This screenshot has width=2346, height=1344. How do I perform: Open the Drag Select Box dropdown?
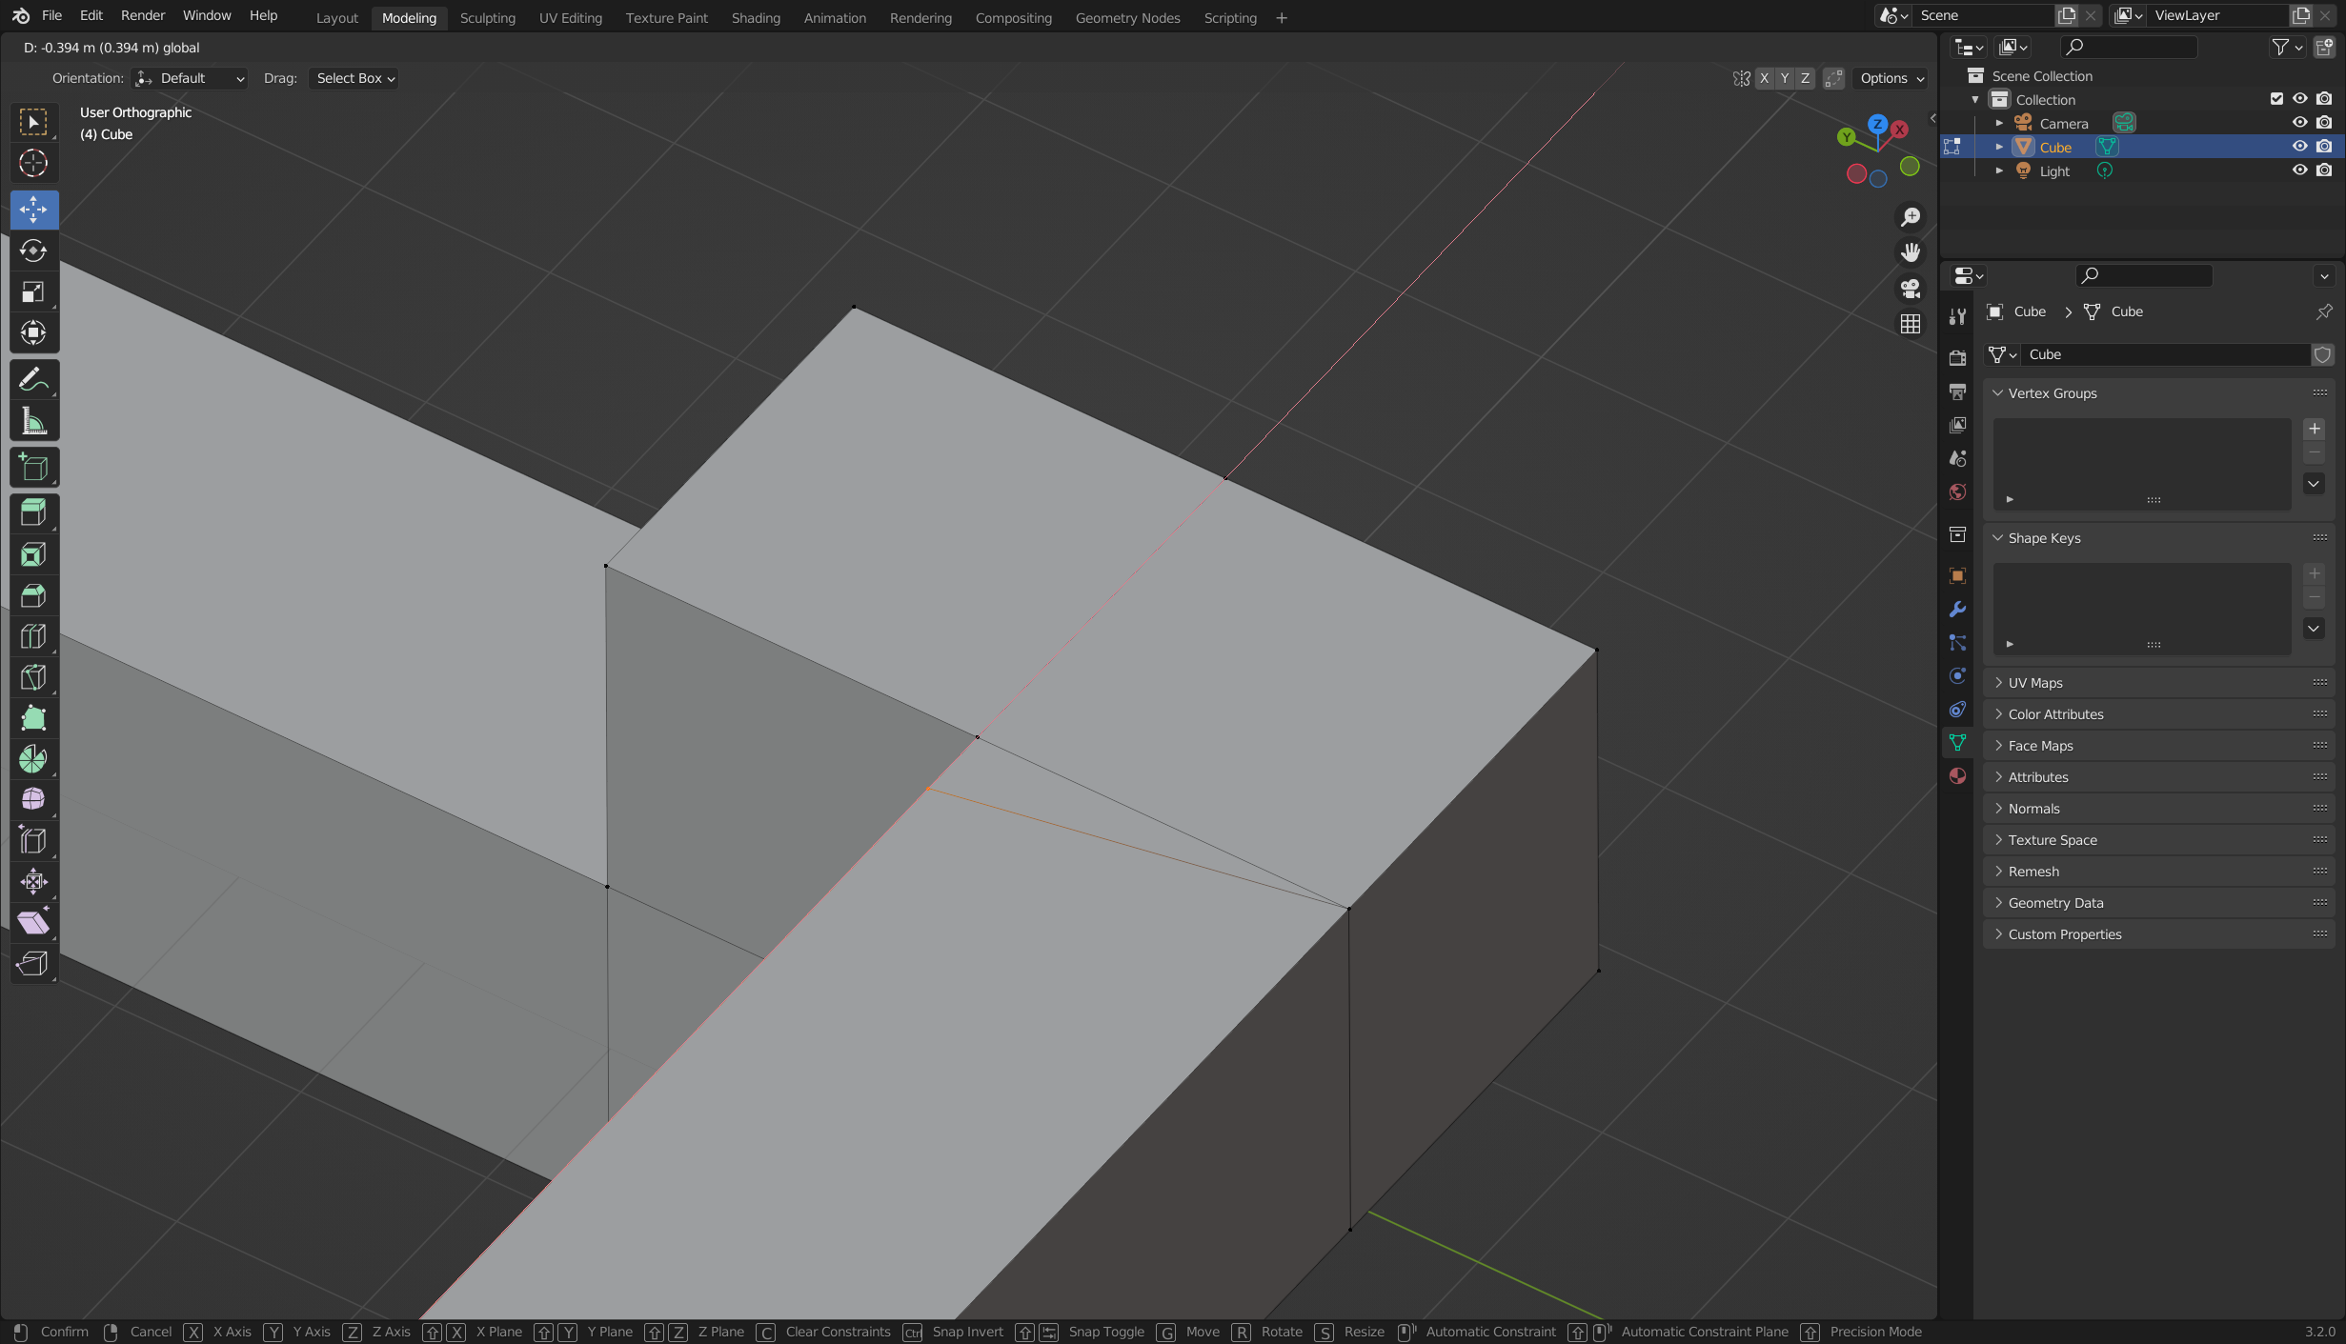pyautogui.click(x=354, y=78)
